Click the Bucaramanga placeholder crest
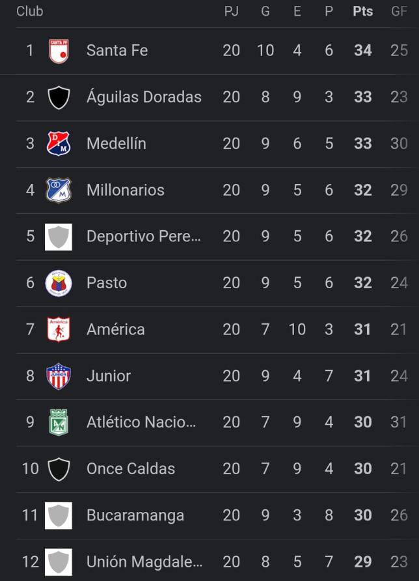Viewport: 419px width, 581px height. click(59, 515)
